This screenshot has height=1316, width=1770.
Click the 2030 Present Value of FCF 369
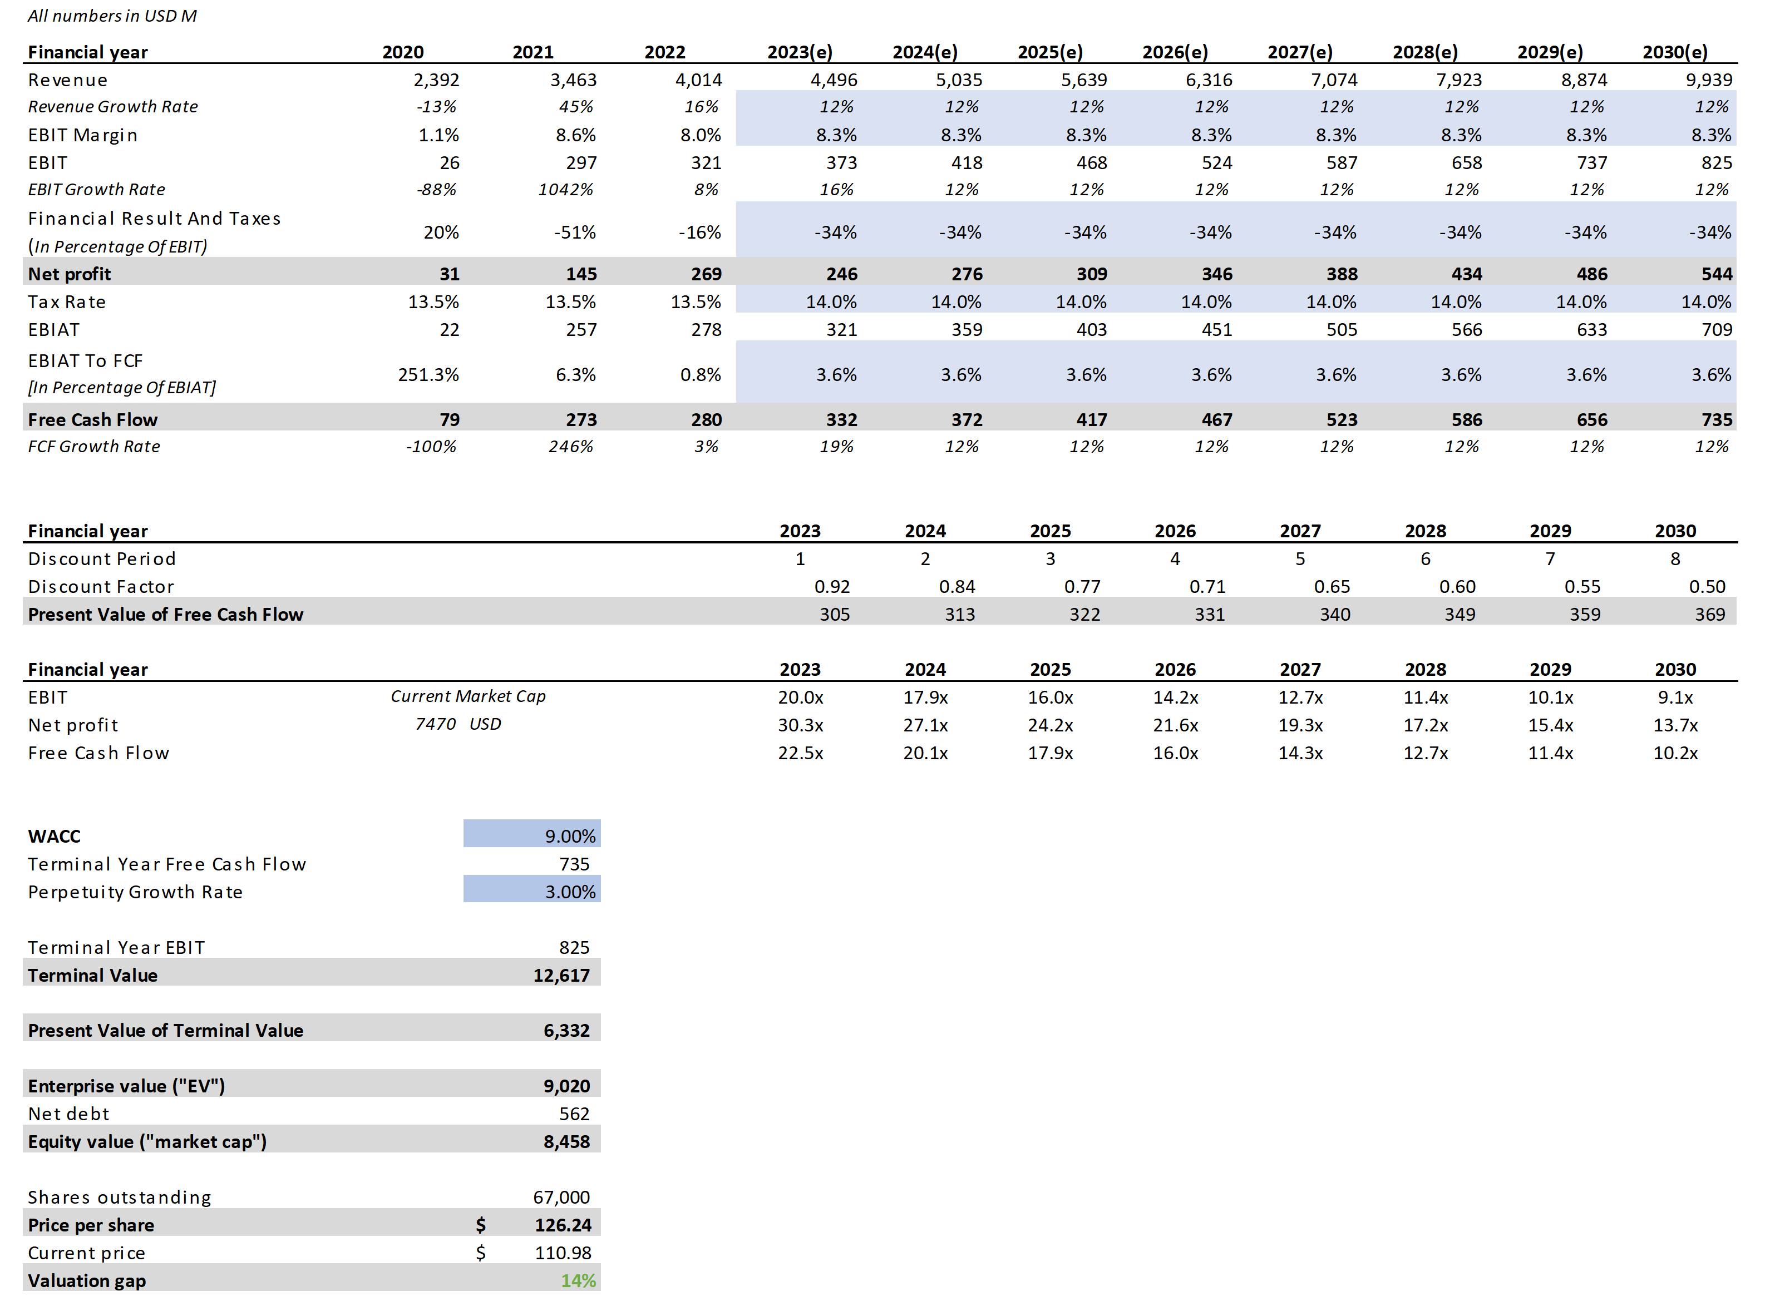point(1709,614)
